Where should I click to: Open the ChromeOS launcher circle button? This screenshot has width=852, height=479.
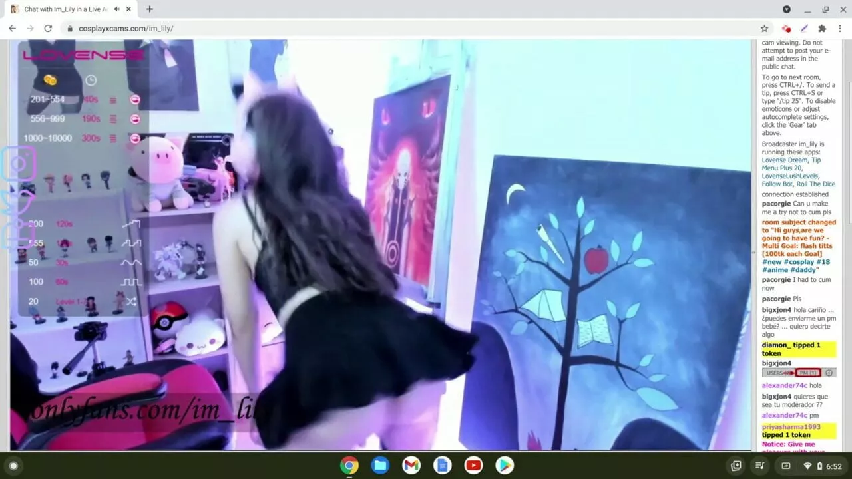click(13, 466)
